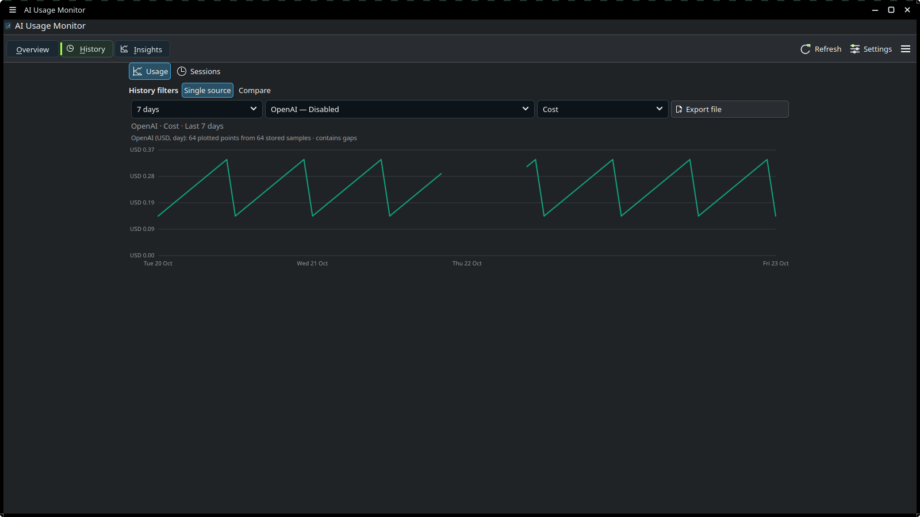
Task: Click the Sessions clock icon
Action: point(182,71)
